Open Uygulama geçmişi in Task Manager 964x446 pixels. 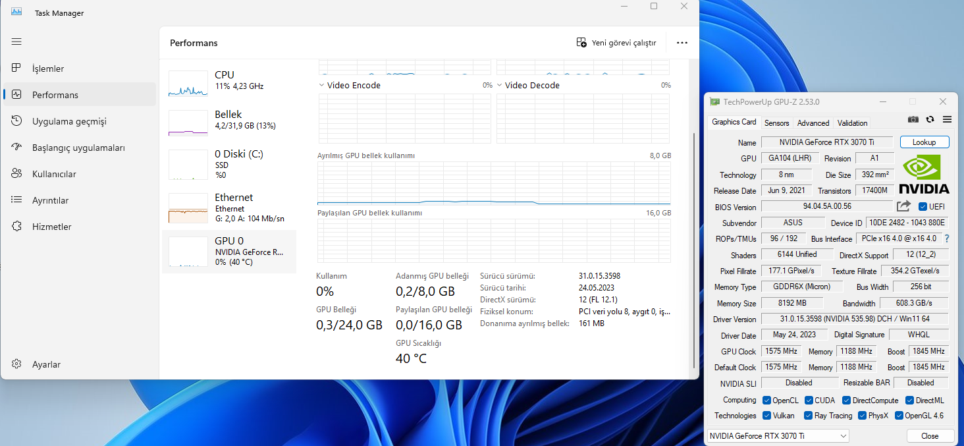pos(80,121)
